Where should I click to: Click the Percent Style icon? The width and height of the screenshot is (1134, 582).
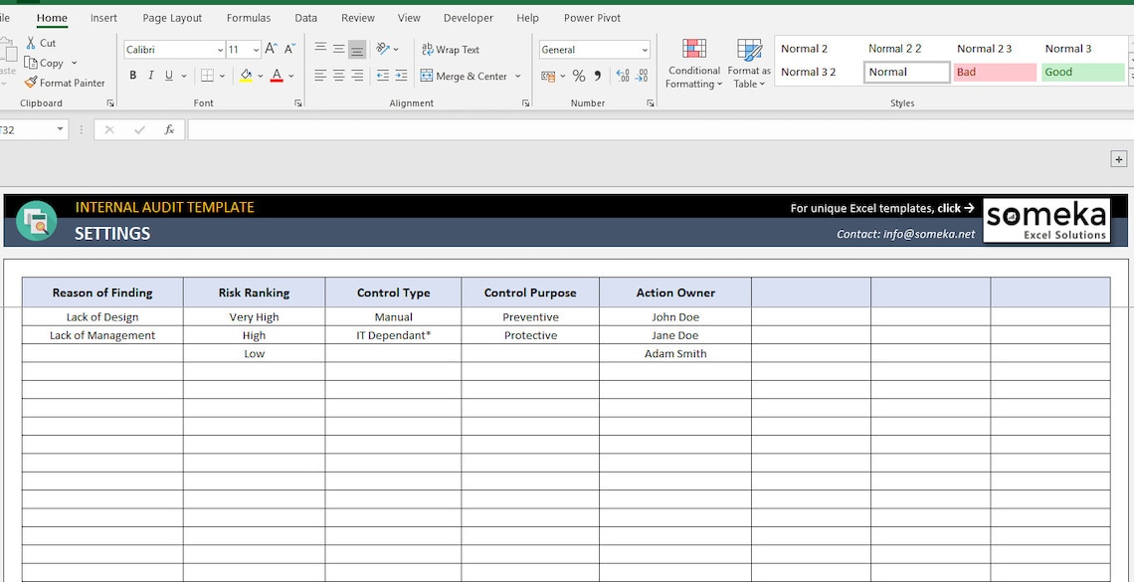coord(578,76)
